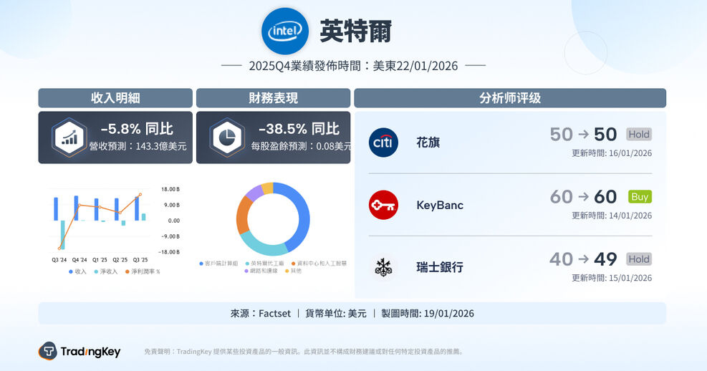Click the UBS 瑞士銀行 logo
This screenshot has height=371, width=707.
[x=383, y=267]
